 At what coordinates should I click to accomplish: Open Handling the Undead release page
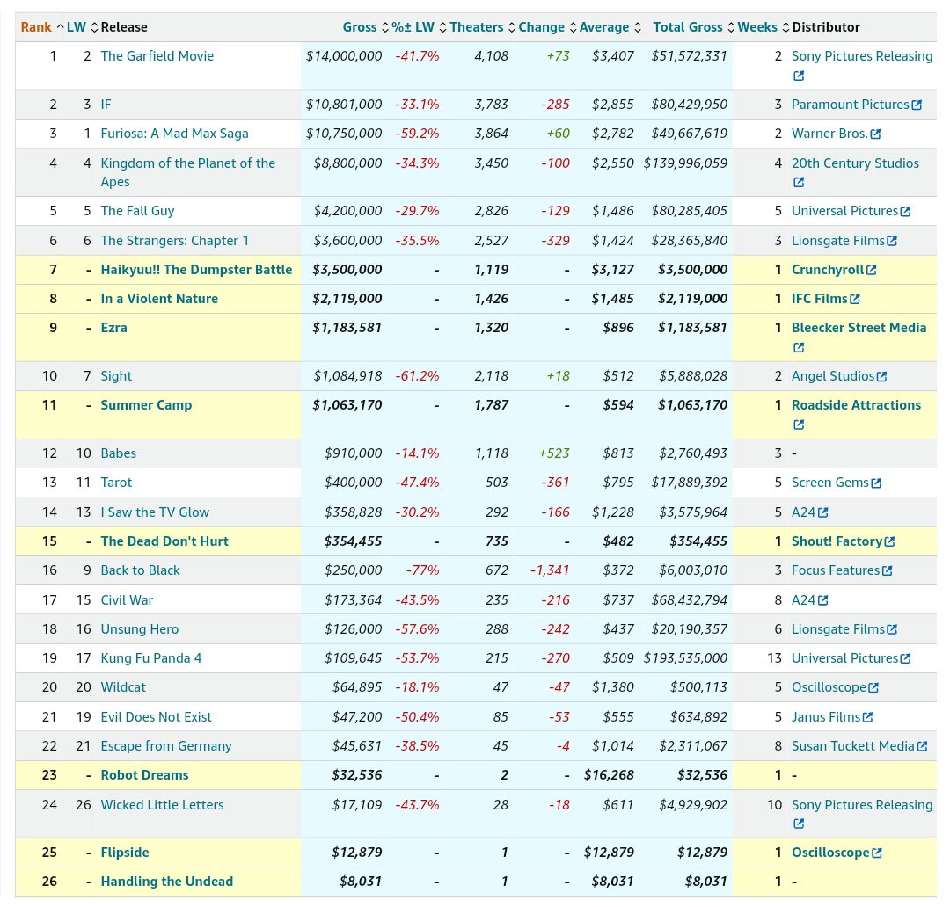pos(166,882)
